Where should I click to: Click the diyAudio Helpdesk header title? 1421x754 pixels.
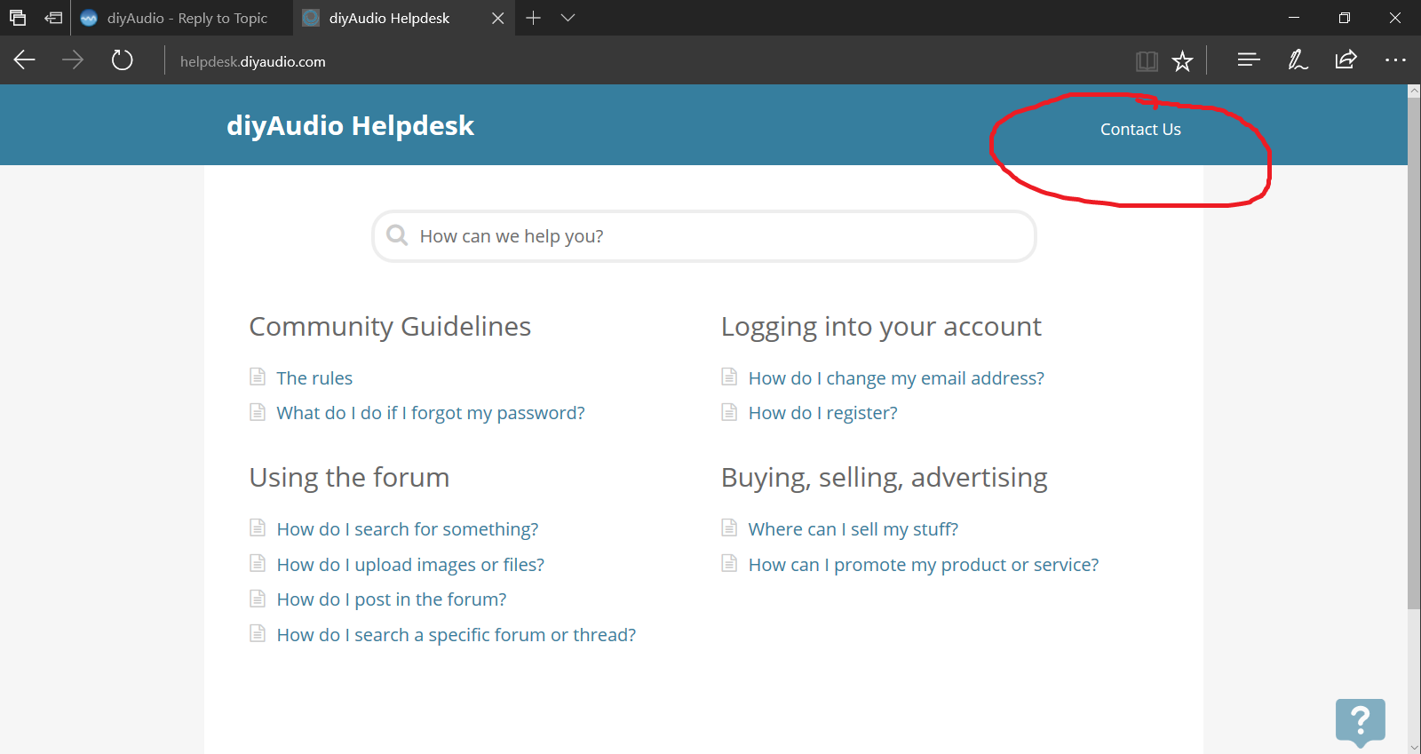point(350,125)
